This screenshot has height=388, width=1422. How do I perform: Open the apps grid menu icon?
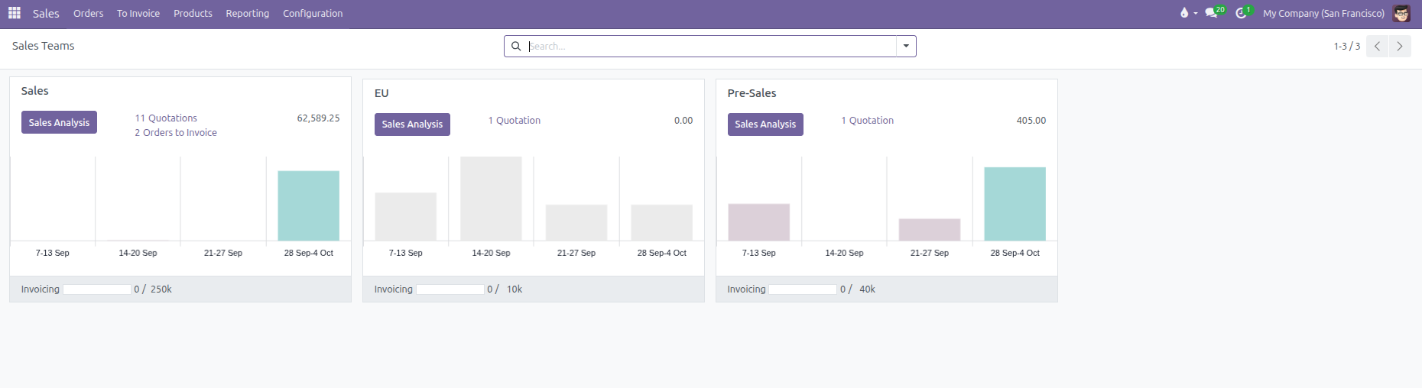[14, 13]
